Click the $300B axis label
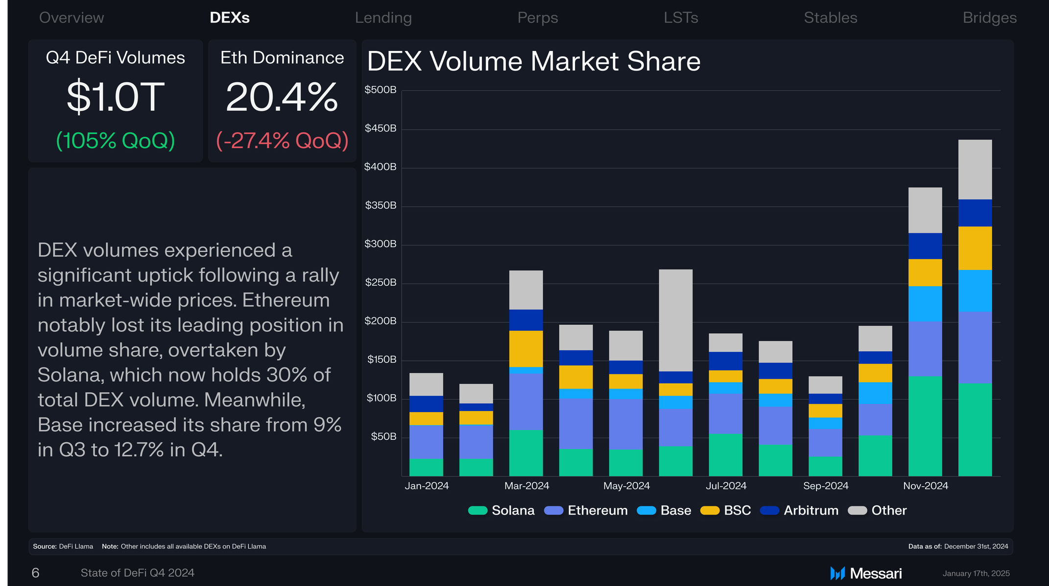 click(381, 244)
